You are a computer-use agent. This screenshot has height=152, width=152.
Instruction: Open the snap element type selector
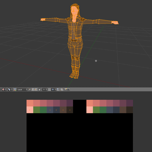(54, 89)
